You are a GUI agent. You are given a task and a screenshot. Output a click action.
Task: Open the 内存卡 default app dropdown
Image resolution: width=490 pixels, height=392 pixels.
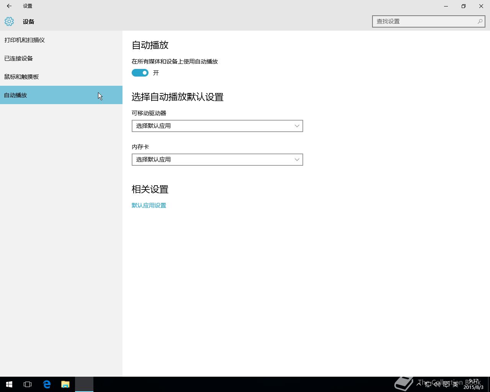pyautogui.click(x=217, y=160)
